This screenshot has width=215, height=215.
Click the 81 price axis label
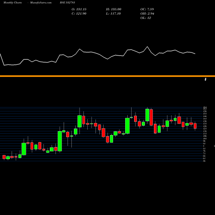point(204,148)
